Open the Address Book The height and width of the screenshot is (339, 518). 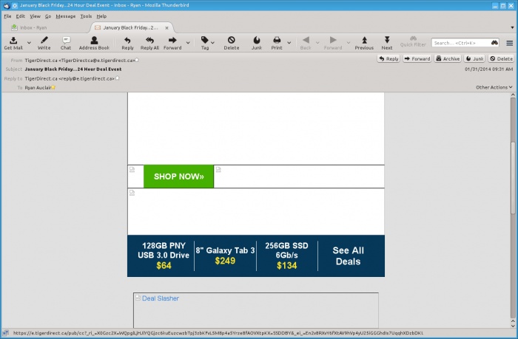(x=93, y=42)
